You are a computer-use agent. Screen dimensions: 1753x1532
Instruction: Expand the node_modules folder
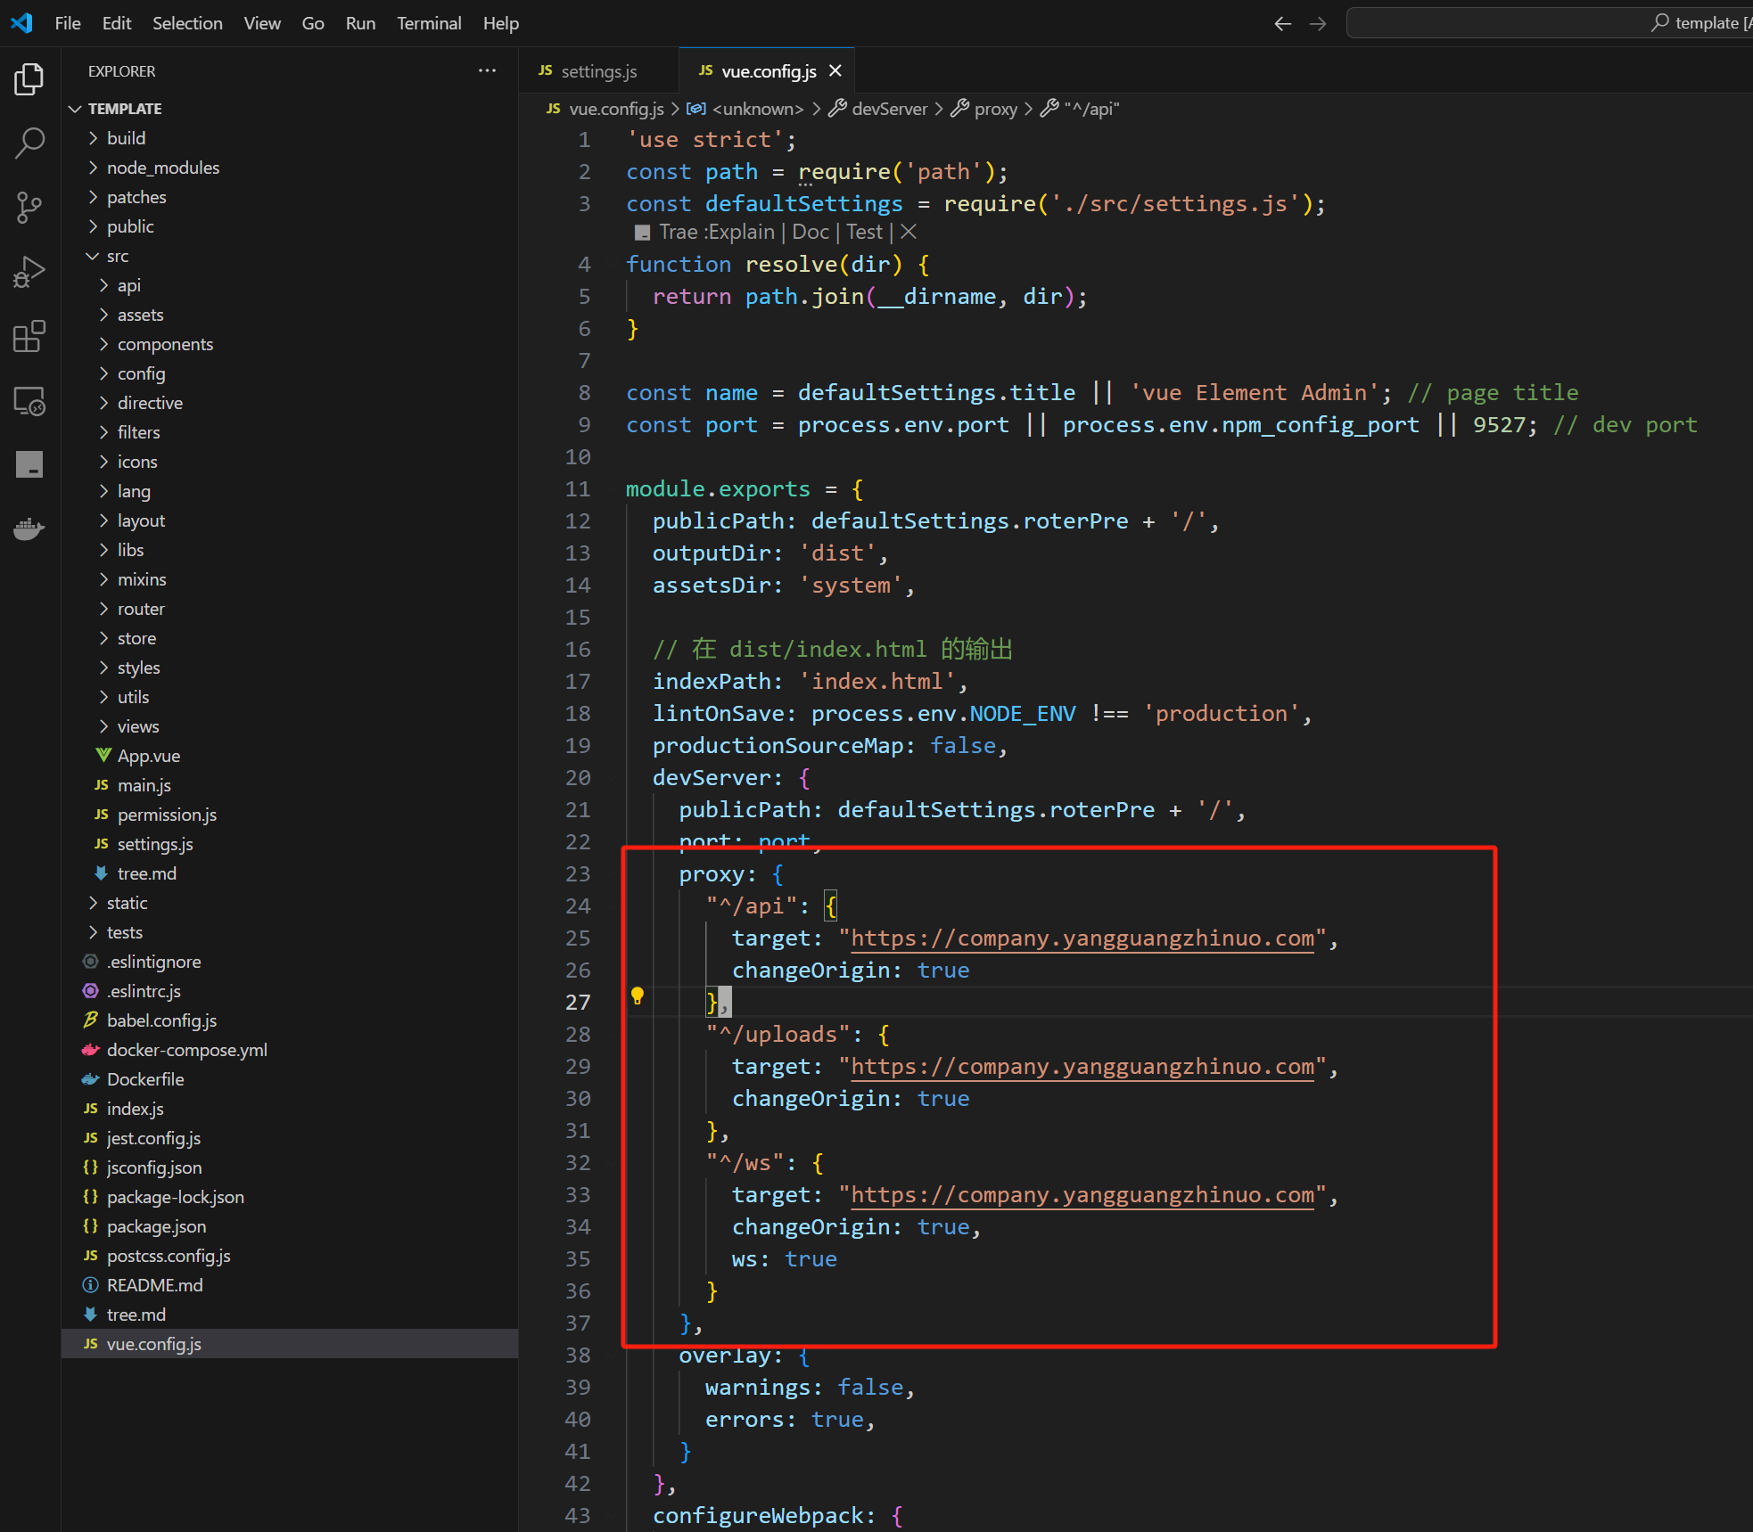(162, 168)
